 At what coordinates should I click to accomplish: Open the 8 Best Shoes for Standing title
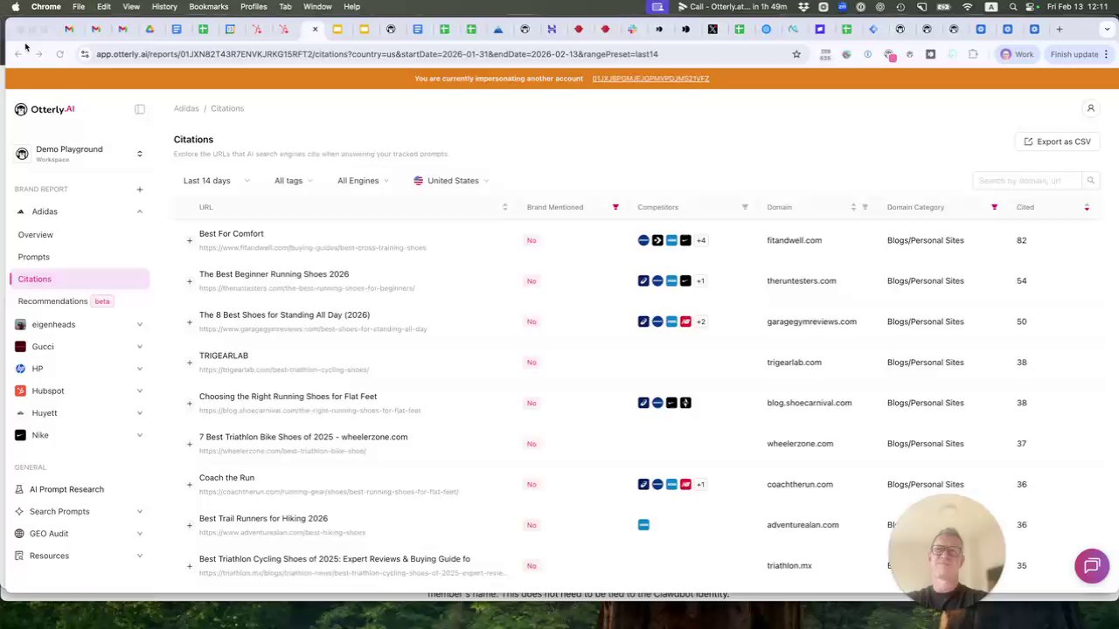click(x=284, y=315)
